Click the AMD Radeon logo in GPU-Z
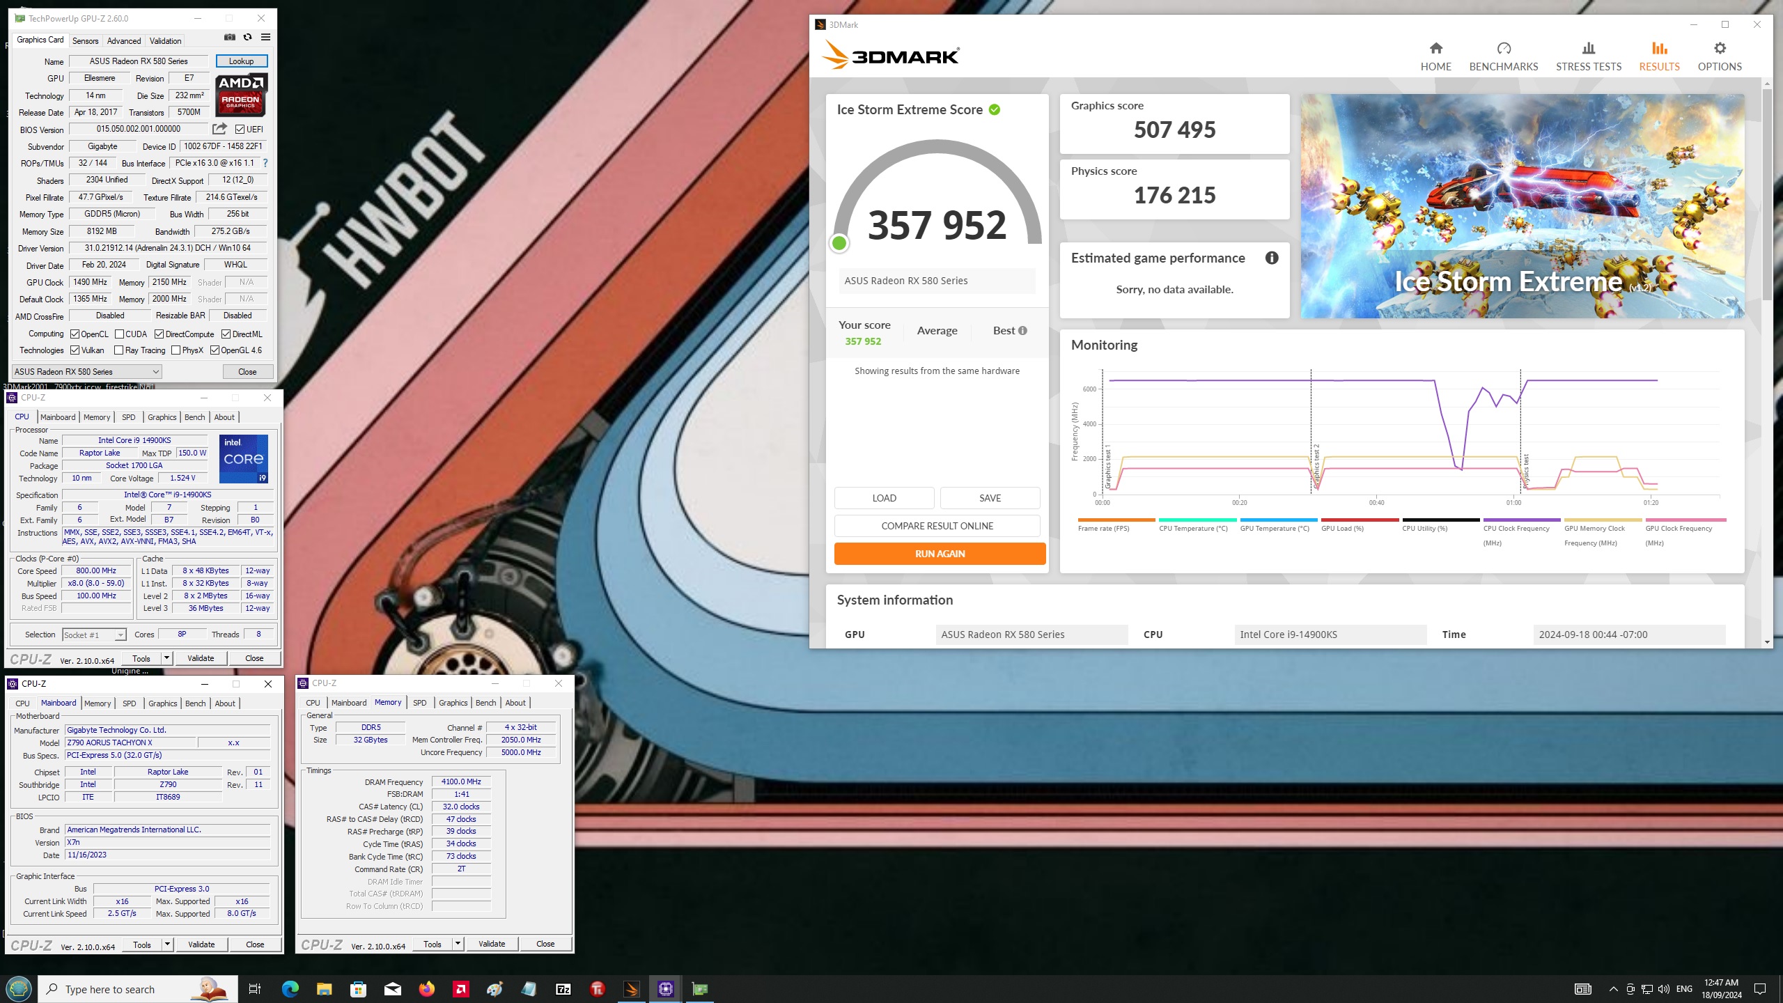This screenshot has width=1783, height=1003. click(x=241, y=94)
